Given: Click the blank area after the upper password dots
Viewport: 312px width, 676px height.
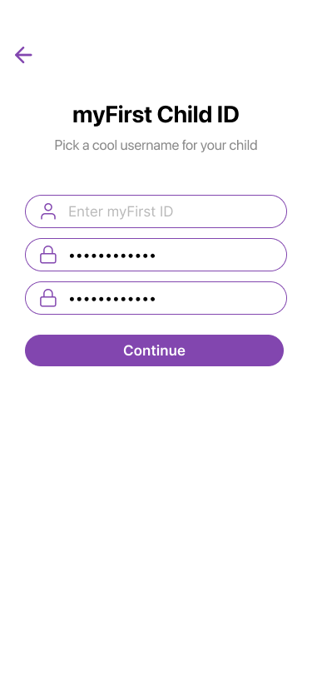Looking at the screenshot, I should 218,255.
